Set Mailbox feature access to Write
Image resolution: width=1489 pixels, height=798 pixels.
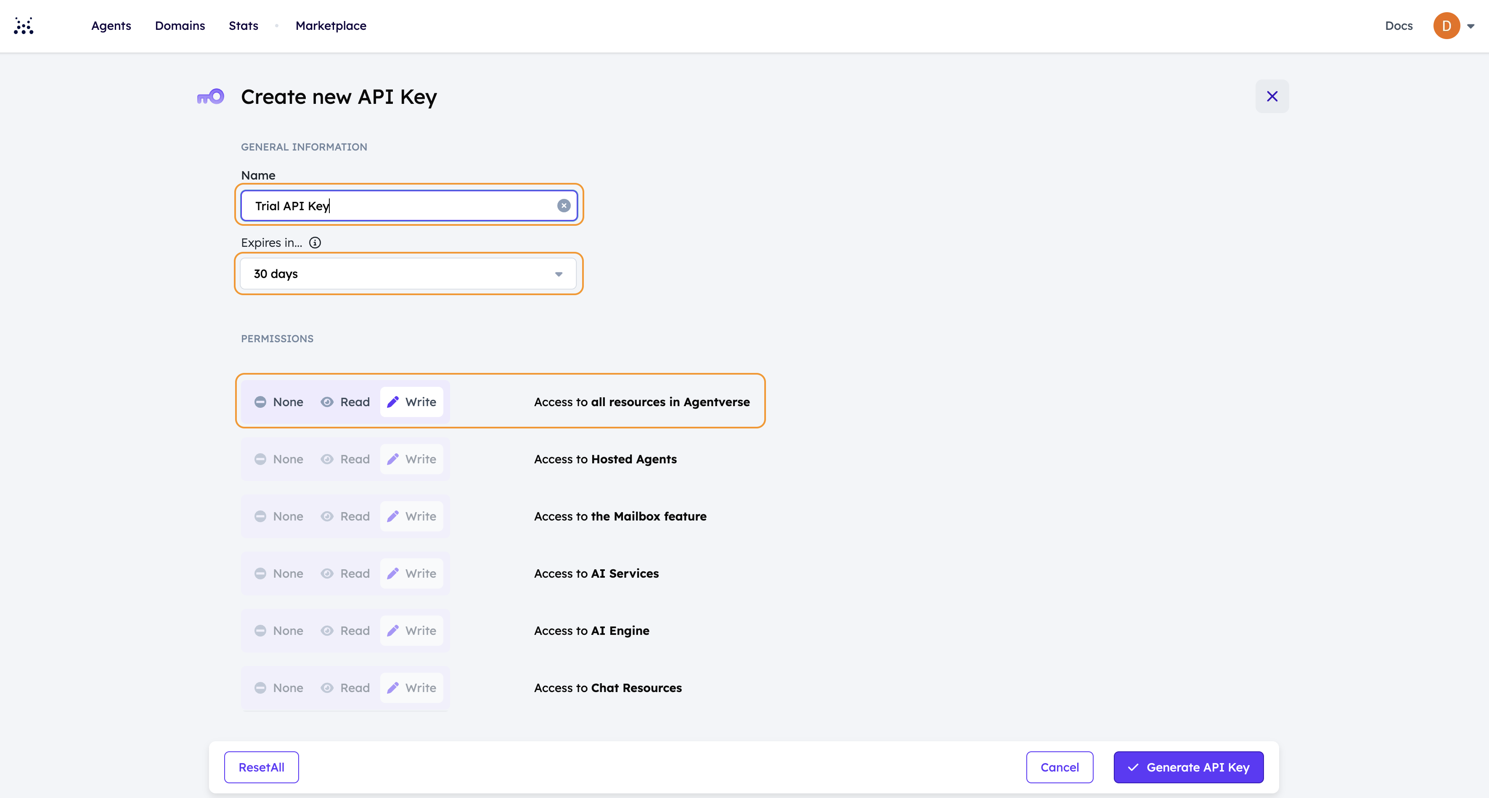click(411, 517)
